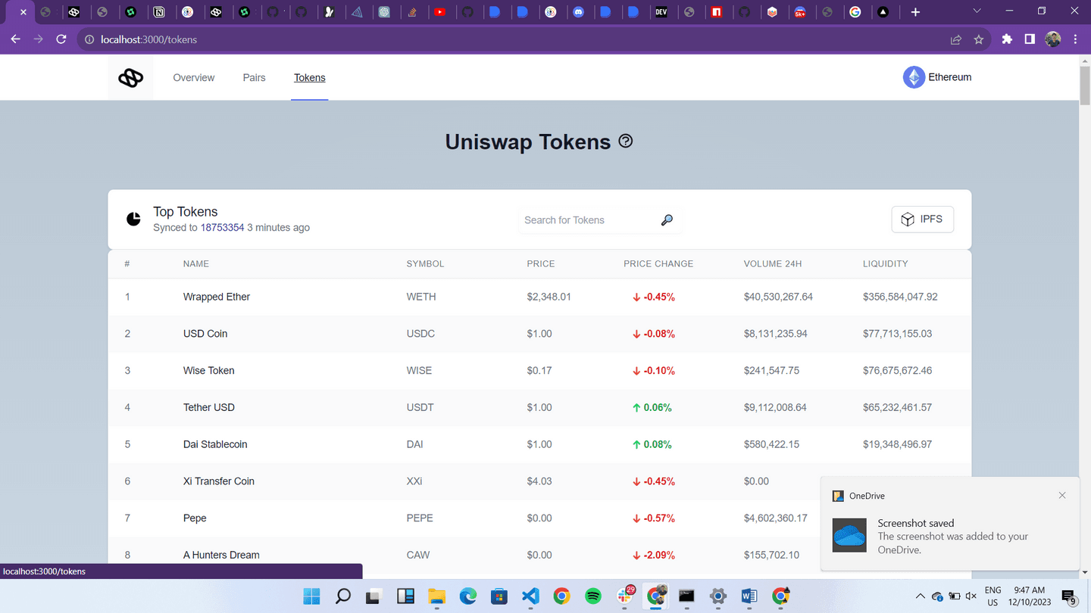
Task: Click the page's vertical scrollbar down arrow
Action: tap(1084, 573)
